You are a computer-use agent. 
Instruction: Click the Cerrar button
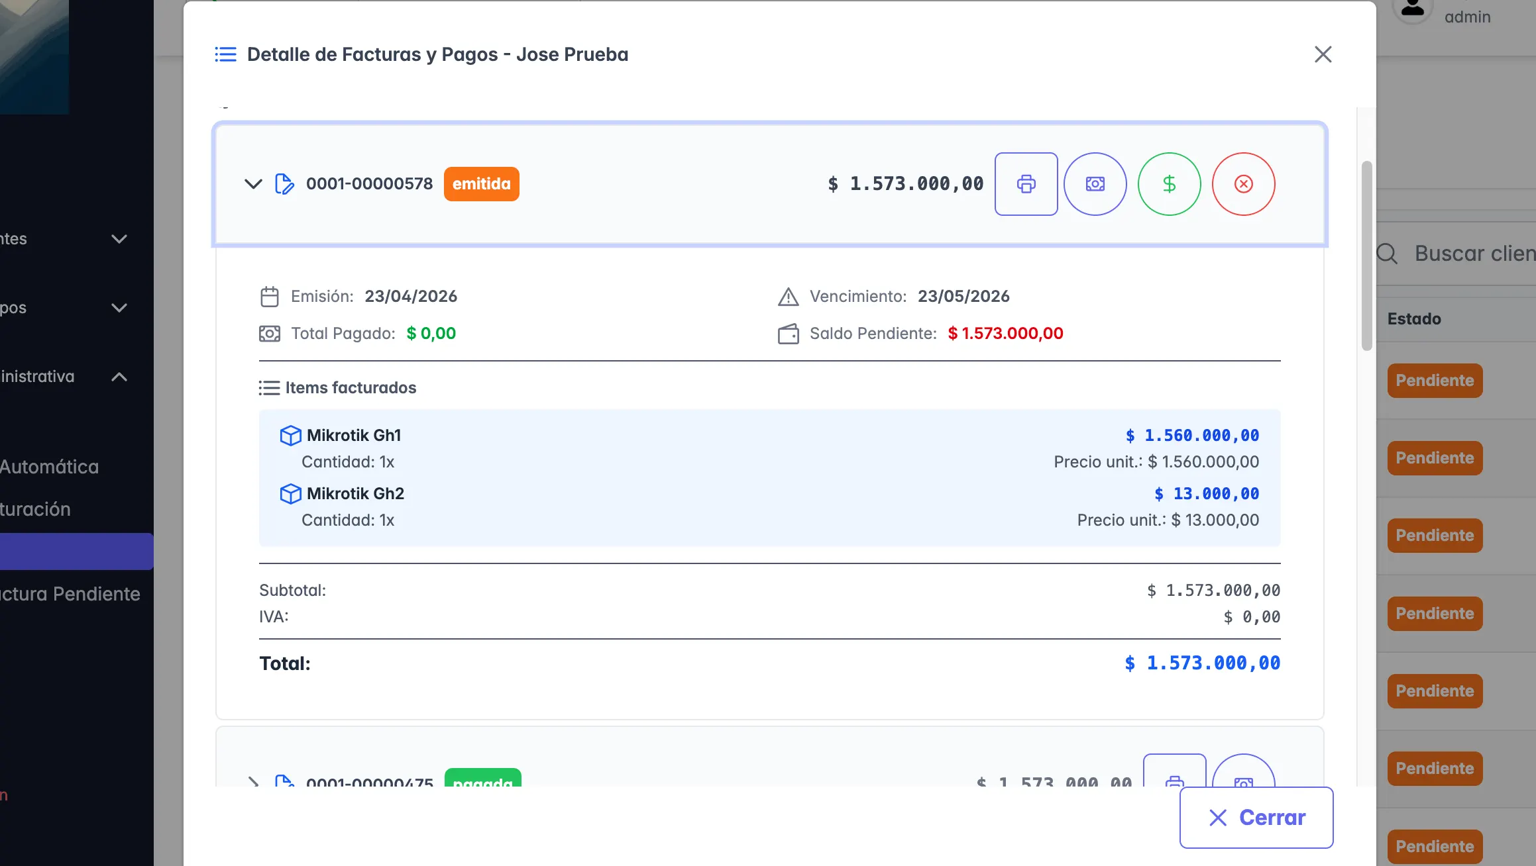coord(1256,818)
